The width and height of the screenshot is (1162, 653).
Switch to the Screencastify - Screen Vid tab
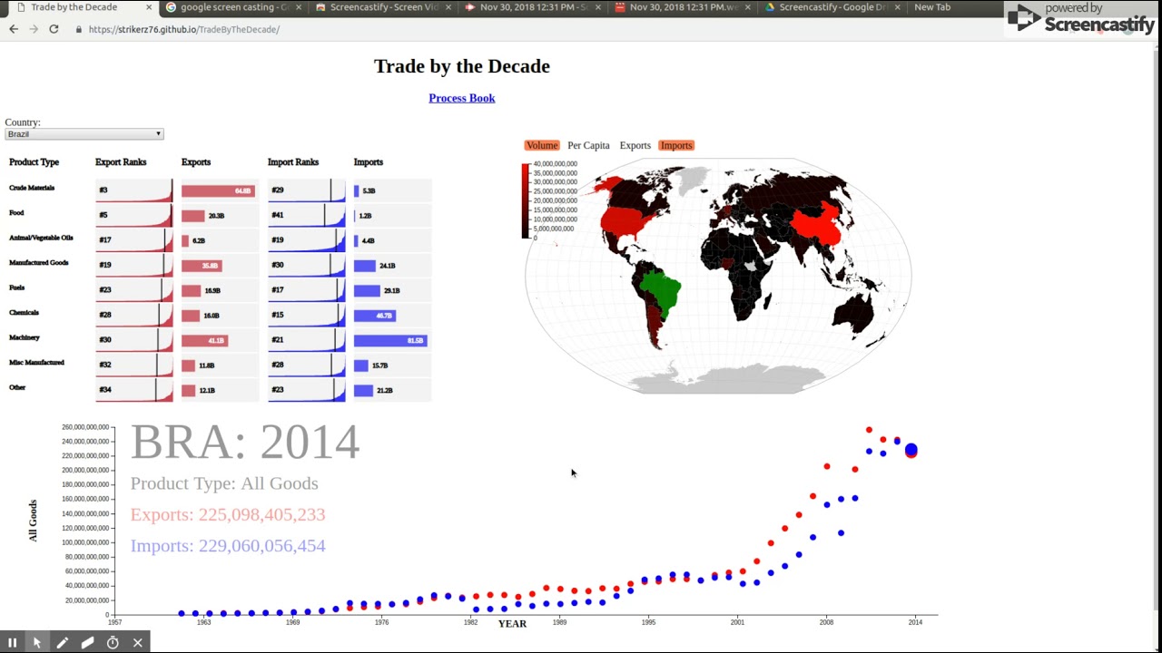384,7
